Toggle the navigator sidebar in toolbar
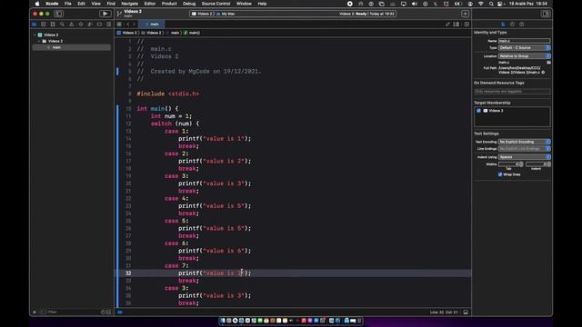The height and width of the screenshot is (327, 582). pos(58,14)
